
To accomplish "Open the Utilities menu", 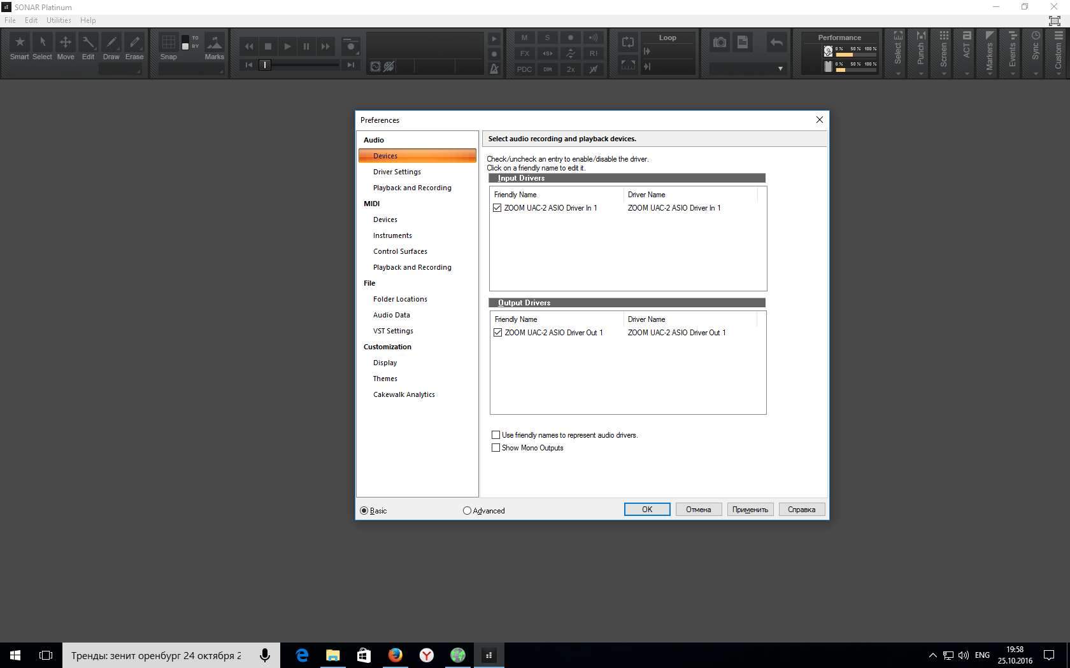I will [x=59, y=20].
